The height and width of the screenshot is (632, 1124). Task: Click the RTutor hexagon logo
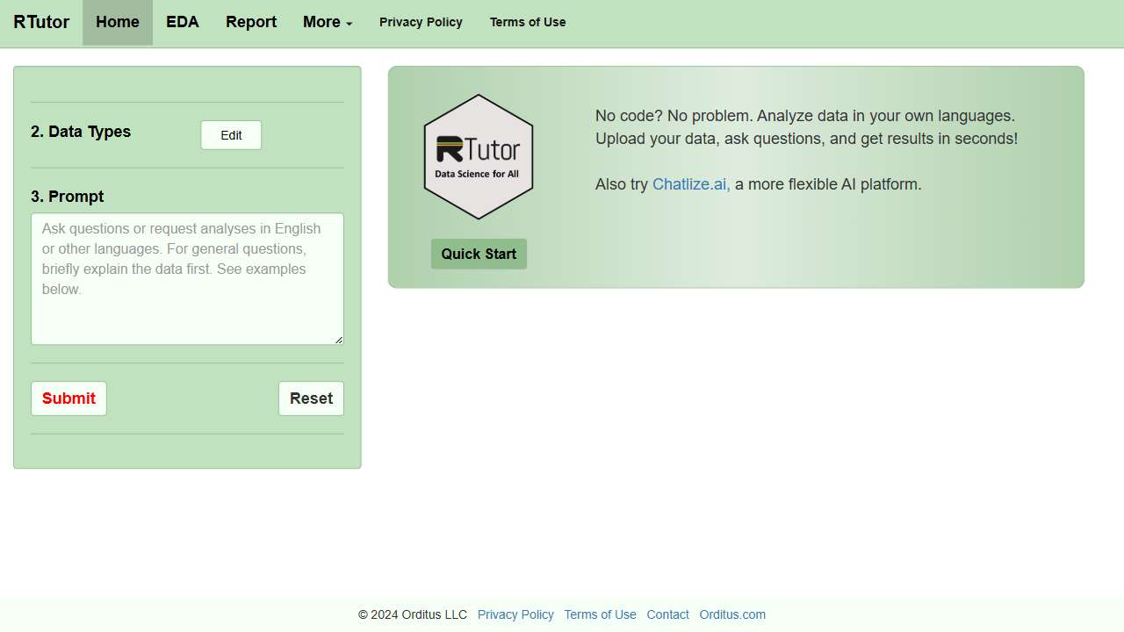[x=479, y=155]
